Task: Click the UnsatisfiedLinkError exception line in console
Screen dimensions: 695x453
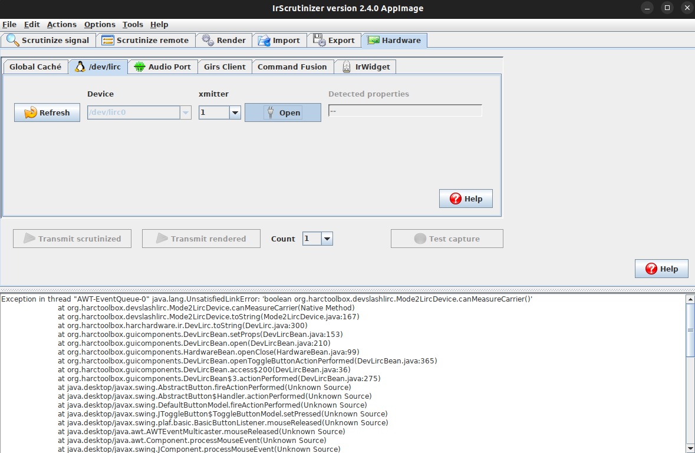Action: [x=267, y=299]
